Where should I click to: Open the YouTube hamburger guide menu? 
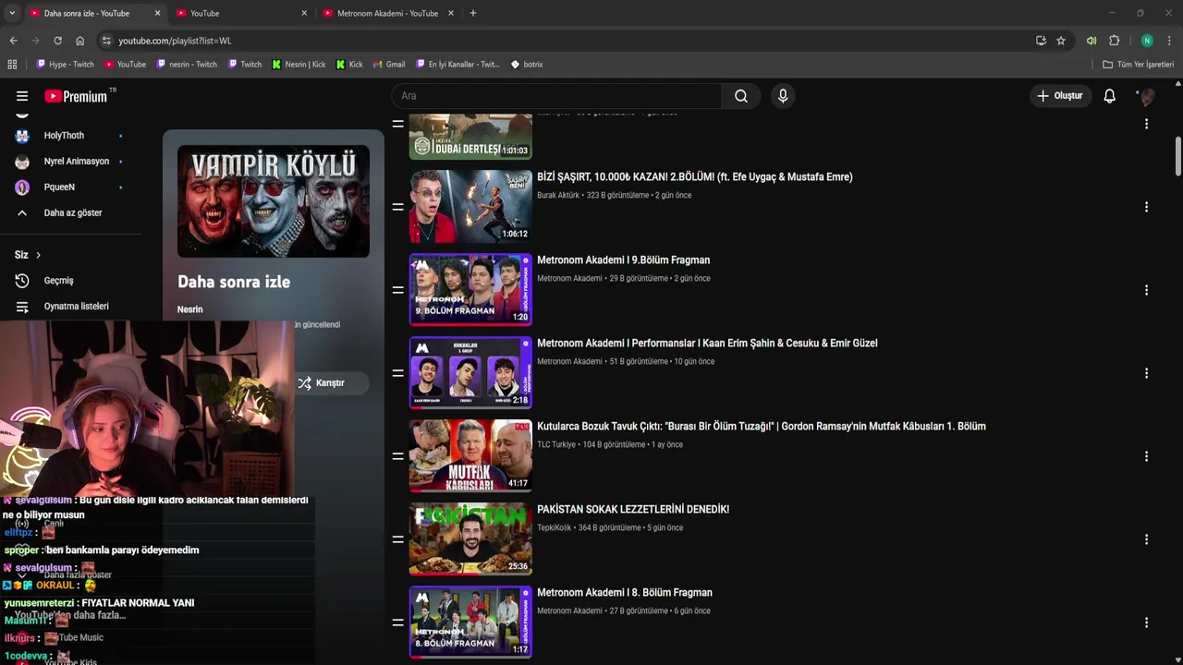(22, 96)
